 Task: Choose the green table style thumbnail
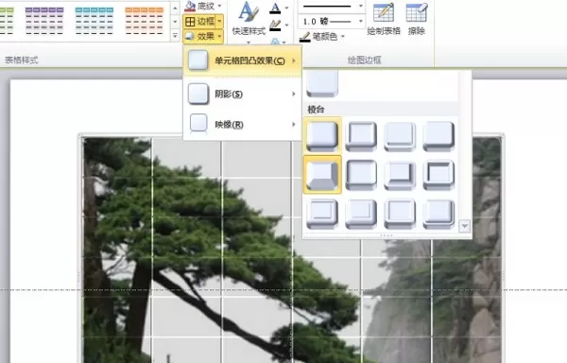(7, 21)
